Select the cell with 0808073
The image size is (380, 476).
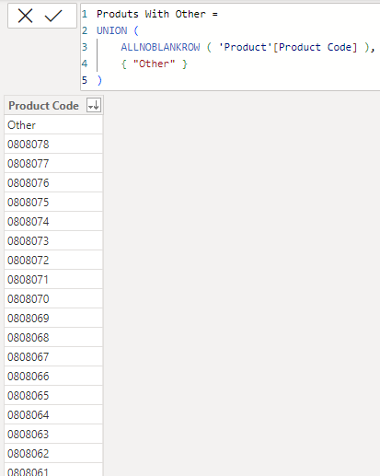[x=53, y=241]
